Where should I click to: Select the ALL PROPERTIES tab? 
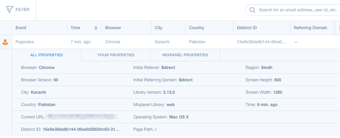[47, 55]
